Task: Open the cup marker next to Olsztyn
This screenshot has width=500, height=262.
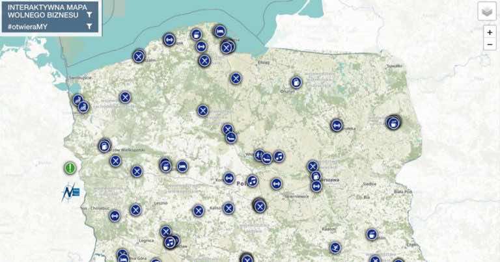Action: pos(296,83)
